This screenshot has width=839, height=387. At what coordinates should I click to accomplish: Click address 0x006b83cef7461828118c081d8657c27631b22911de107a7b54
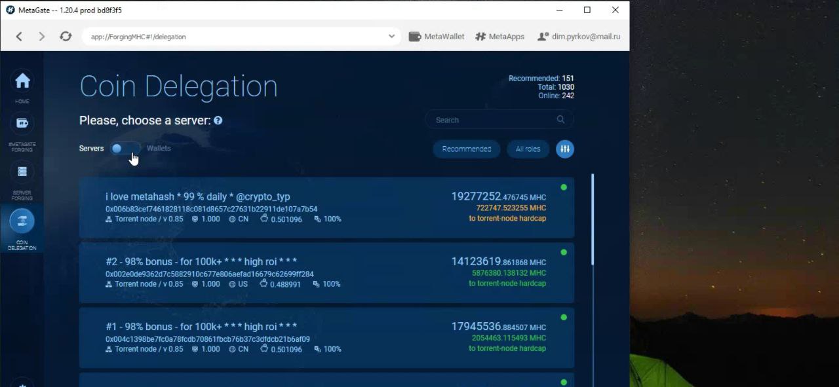(211, 209)
